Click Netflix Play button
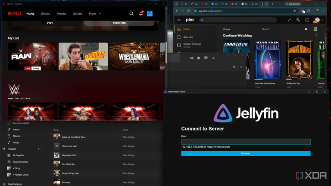This screenshot has width=331, height=186. (x=47, y=23)
